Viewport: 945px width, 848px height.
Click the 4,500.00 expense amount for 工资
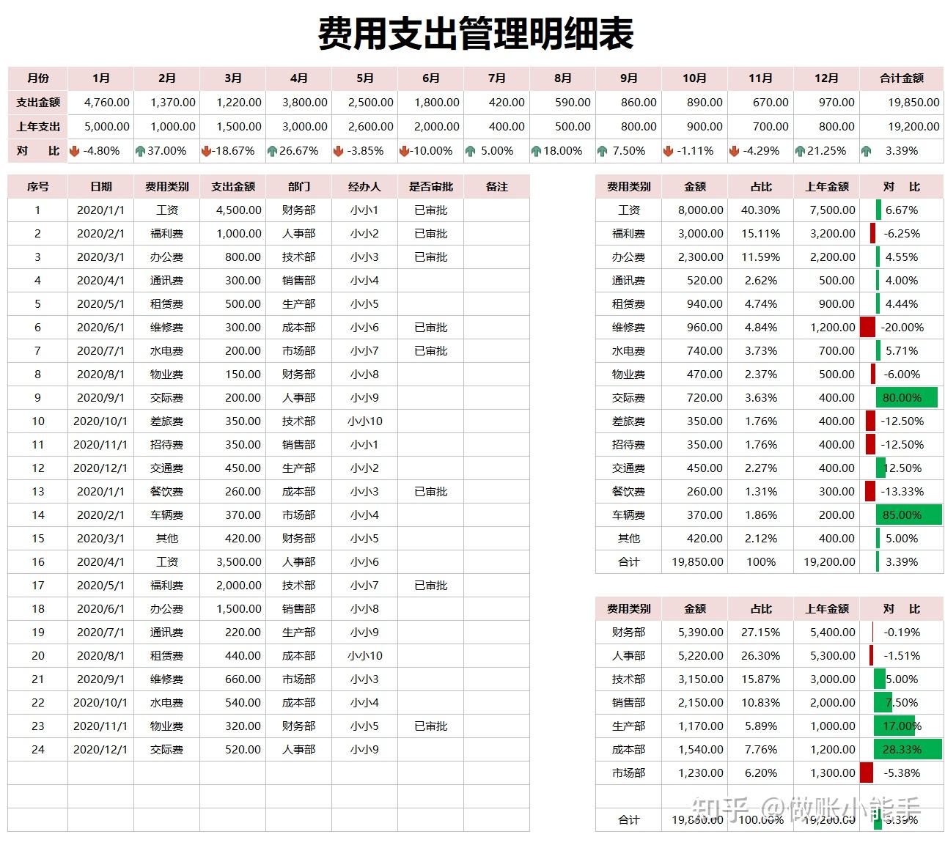coord(238,210)
